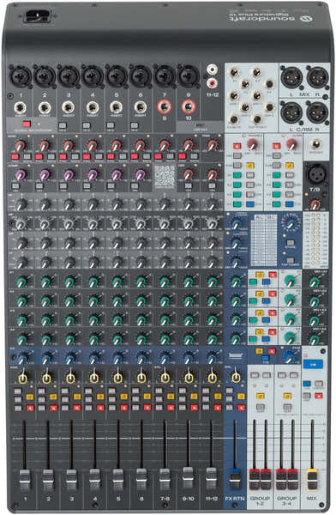The image size is (336, 515).
Task: Select the blue FX RTN fader
Action: point(234,480)
